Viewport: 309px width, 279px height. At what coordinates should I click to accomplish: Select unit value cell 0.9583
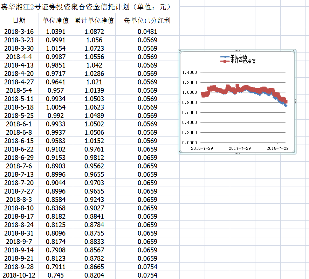pyautogui.click(x=56, y=141)
